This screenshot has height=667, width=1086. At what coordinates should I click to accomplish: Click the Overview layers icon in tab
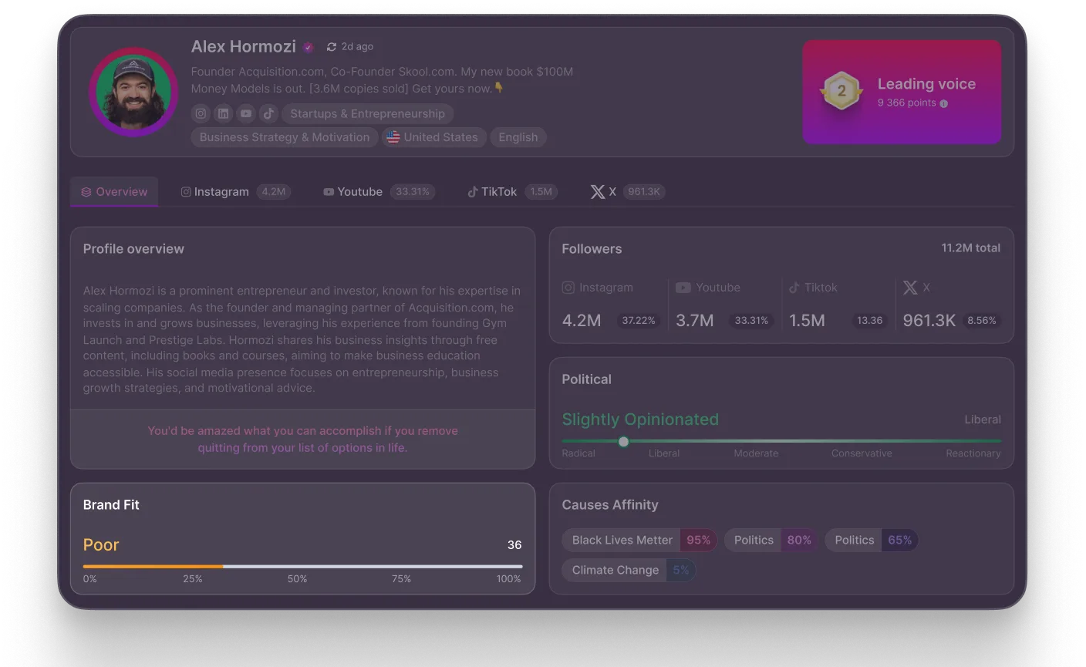(86, 192)
